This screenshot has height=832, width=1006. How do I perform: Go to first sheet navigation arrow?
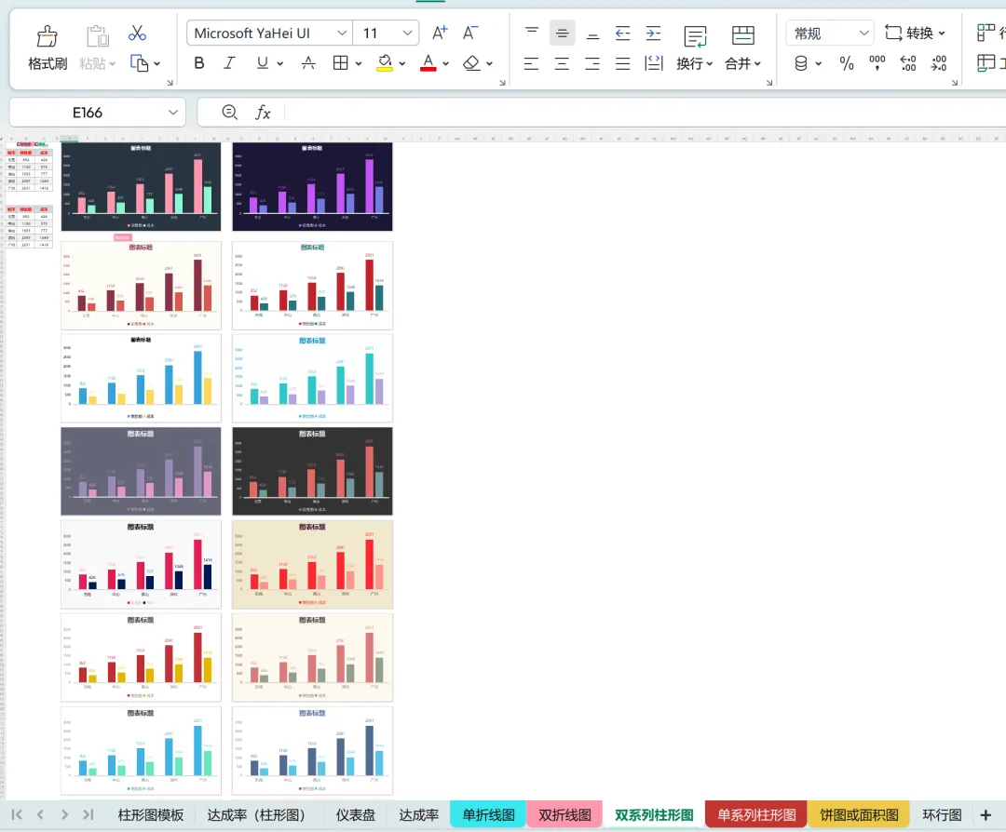[x=17, y=814]
